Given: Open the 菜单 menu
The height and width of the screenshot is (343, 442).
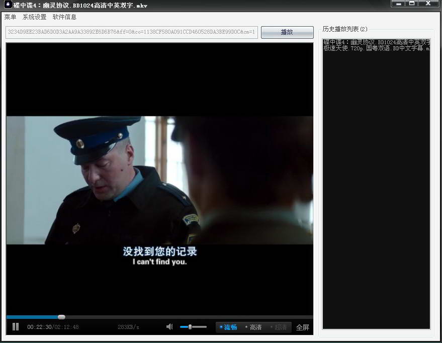Looking at the screenshot, I should pyautogui.click(x=10, y=17).
